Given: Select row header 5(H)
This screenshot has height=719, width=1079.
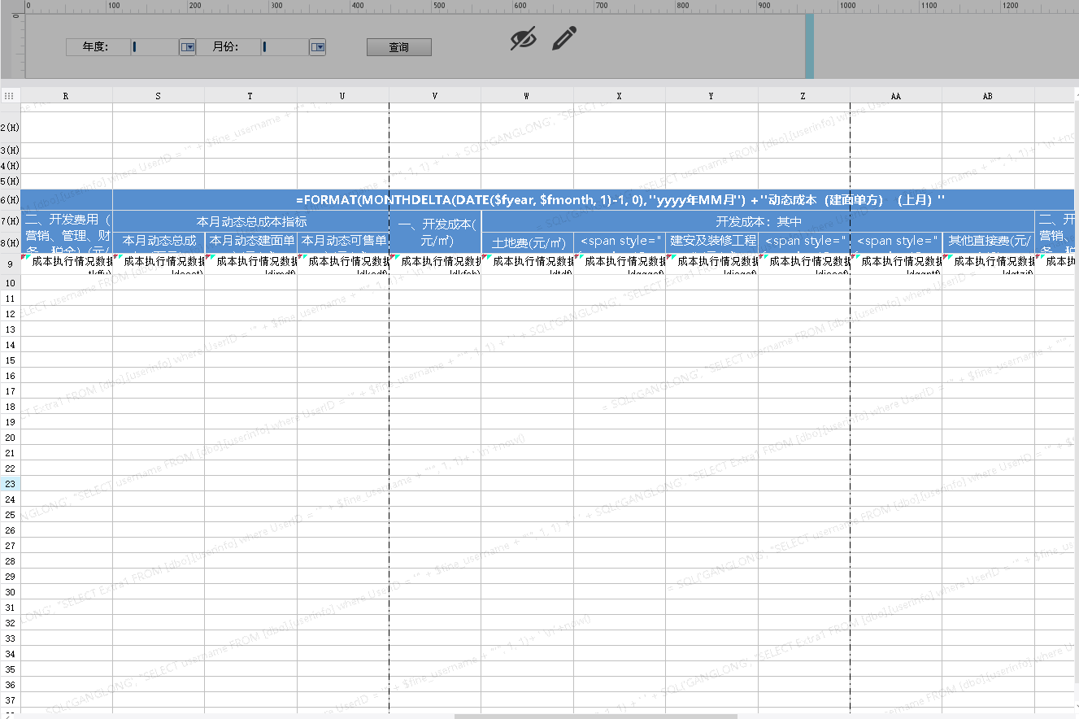Looking at the screenshot, I should pos(10,181).
